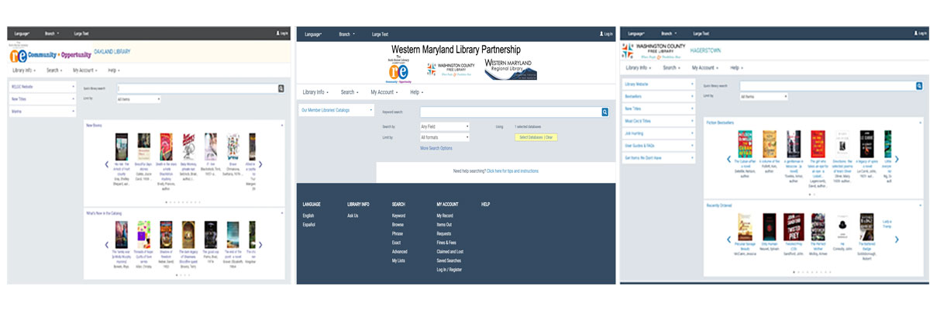Viewport: 930px width, 310px height.
Task: Open the All formats limit dropdown
Action: [x=444, y=137]
